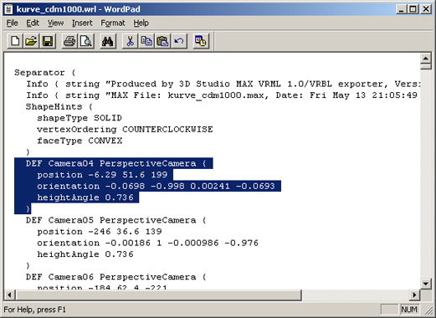The image size is (436, 318).
Task: Open a file with the Open icon
Action: point(31,41)
